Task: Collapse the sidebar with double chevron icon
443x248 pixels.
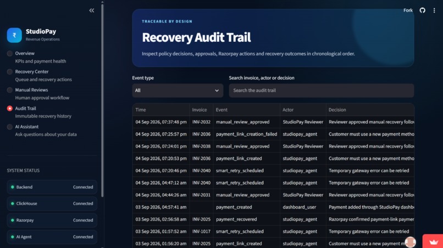Action: pos(92,10)
